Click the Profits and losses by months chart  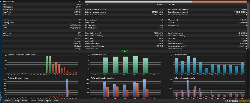point(207,88)
